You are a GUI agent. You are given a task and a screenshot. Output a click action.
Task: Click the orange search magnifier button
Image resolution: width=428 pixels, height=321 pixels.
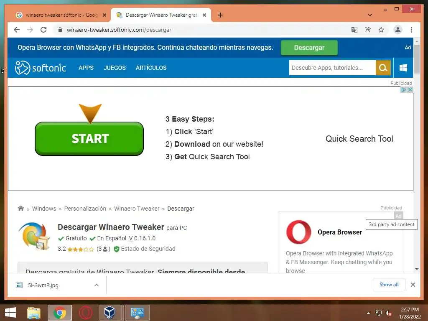(383, 68)
